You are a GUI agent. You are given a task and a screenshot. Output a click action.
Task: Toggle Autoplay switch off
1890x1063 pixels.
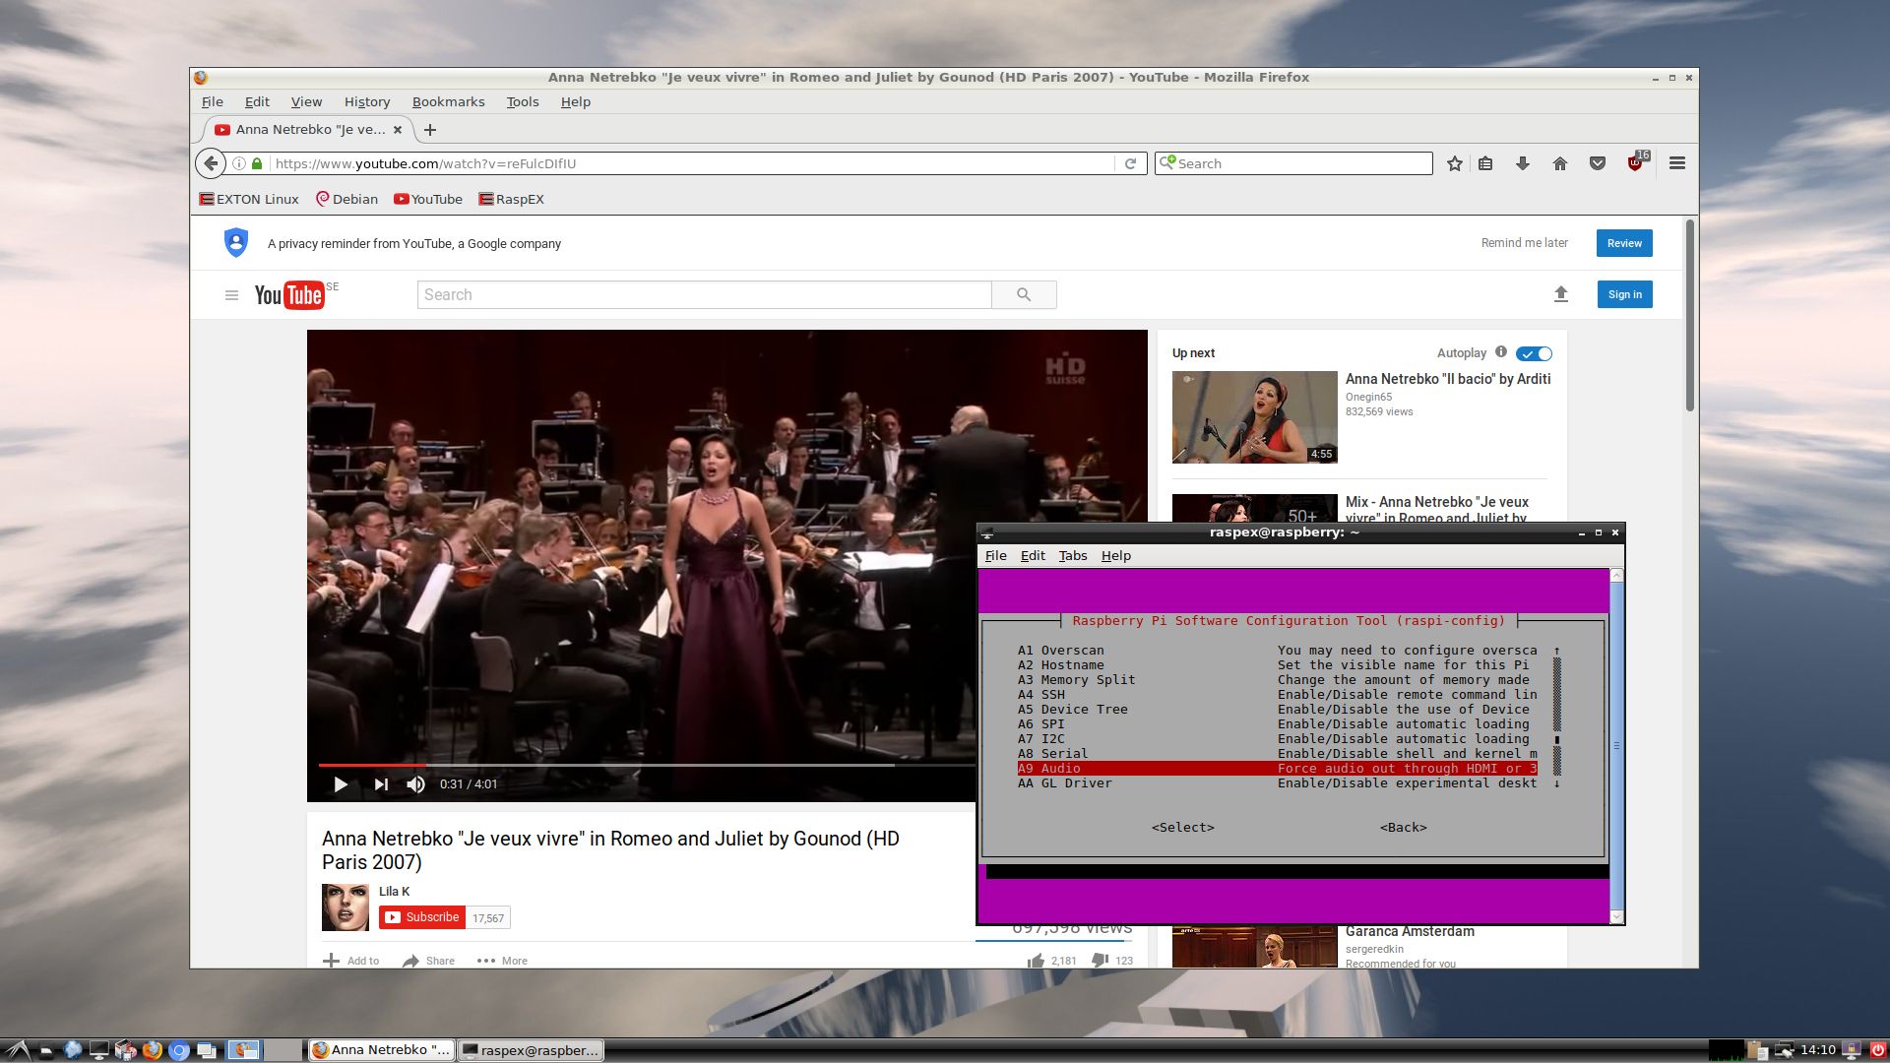(x=1534, y=353)
